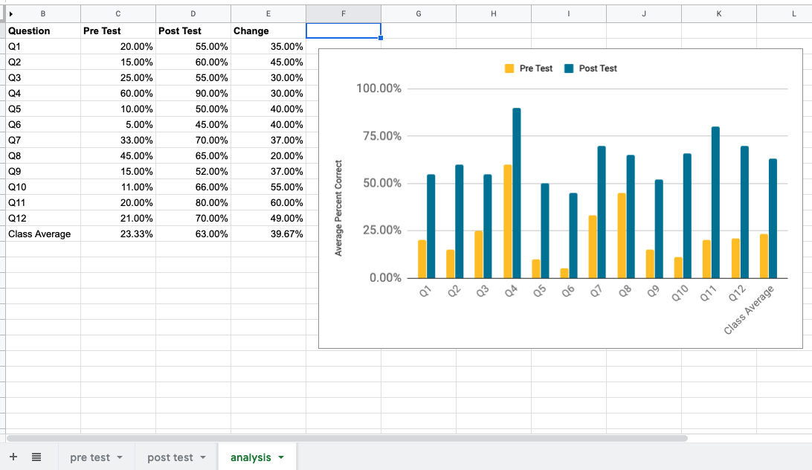This screenshot has height=470, width=812.
Task: Click the Q11 Post Test 80.00% cell
Action: pyautogui.click(x=193, y=203)
